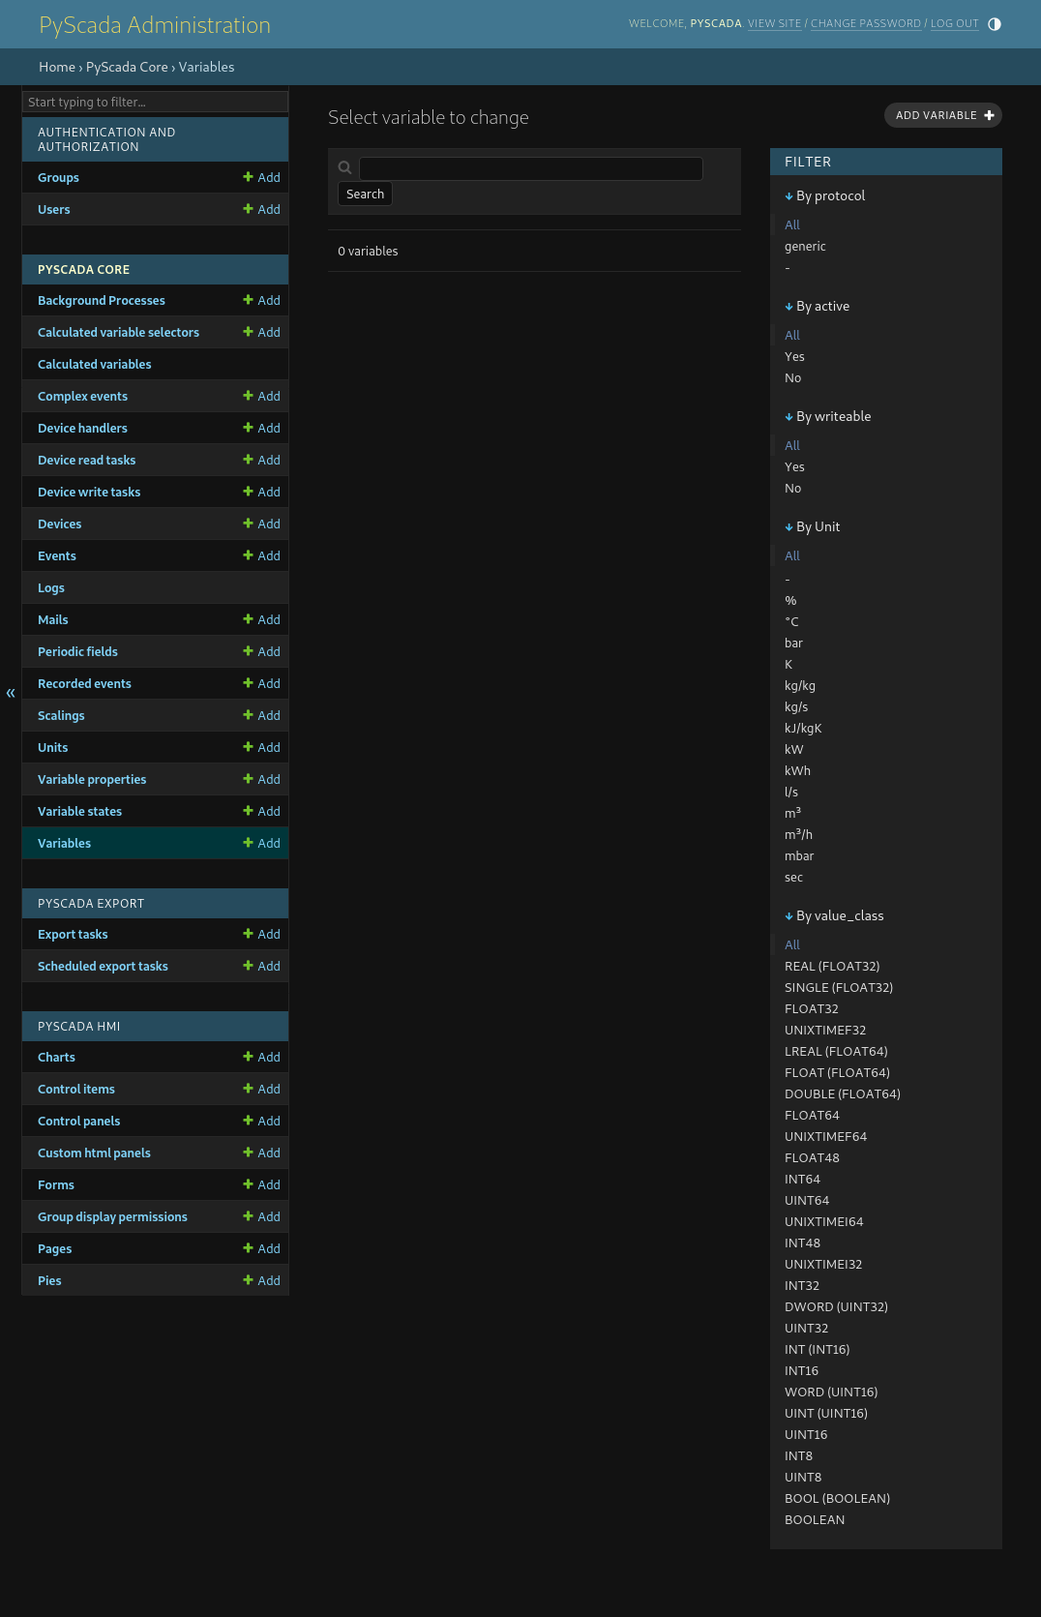
Task: Add a new Complex event
Action: [x=261, y=396]
